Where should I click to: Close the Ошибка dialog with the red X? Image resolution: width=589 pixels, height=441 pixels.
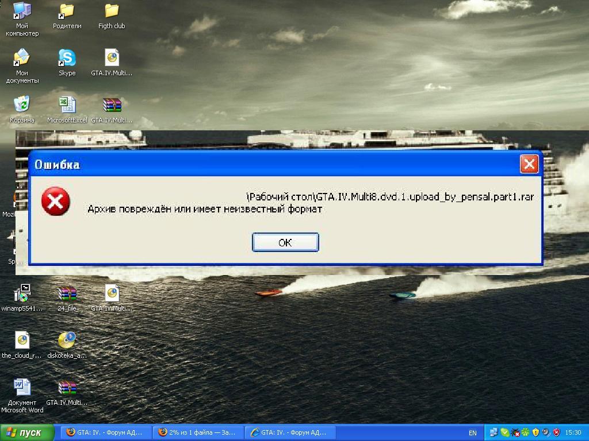point(529,164)
